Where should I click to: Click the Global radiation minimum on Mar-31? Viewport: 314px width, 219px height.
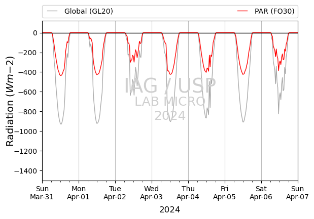click(x=61, y=124)
